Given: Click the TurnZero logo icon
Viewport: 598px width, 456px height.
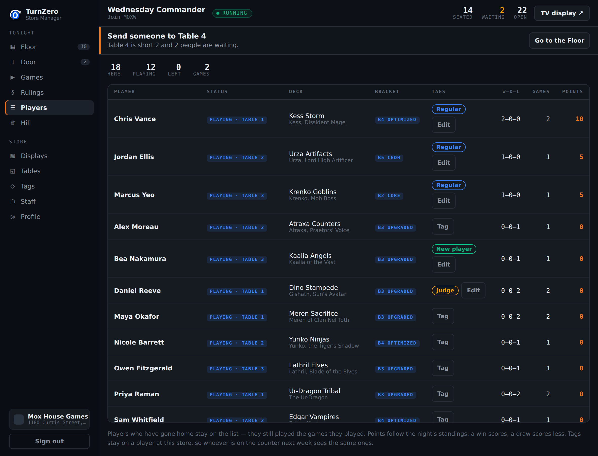Looking at the screenshot, I should tap(15, 14).
